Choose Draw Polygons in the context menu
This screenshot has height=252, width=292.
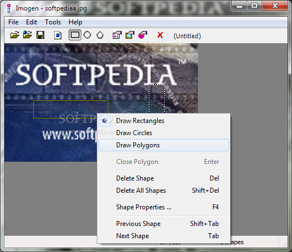(x=164, y=145)
